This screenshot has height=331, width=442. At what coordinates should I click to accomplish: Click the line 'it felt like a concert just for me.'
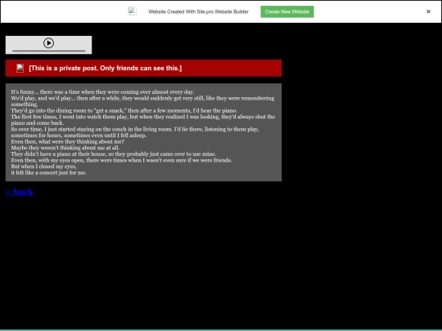[x=49, y=172]
